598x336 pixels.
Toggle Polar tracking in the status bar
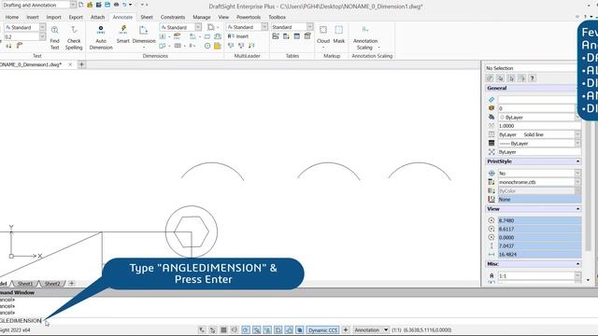pyautogui.click(x=246, y=329)
